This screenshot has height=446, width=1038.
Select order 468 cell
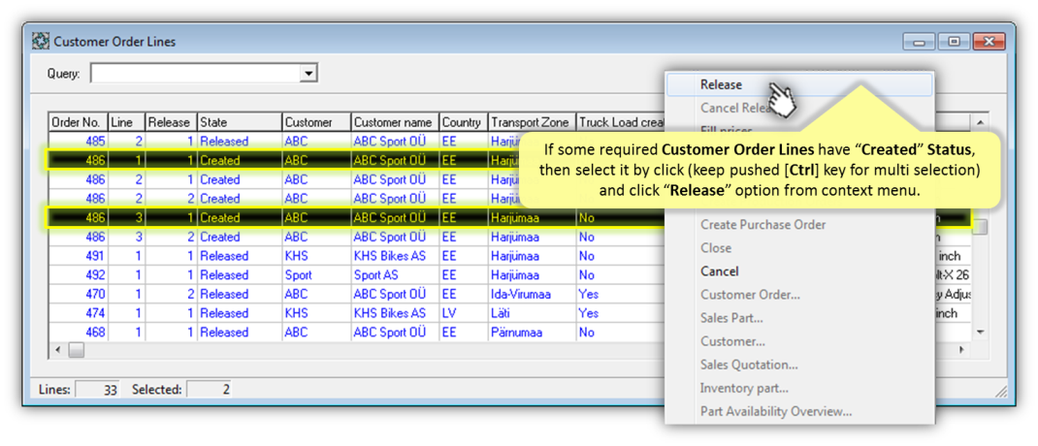[x=79, y=333]
